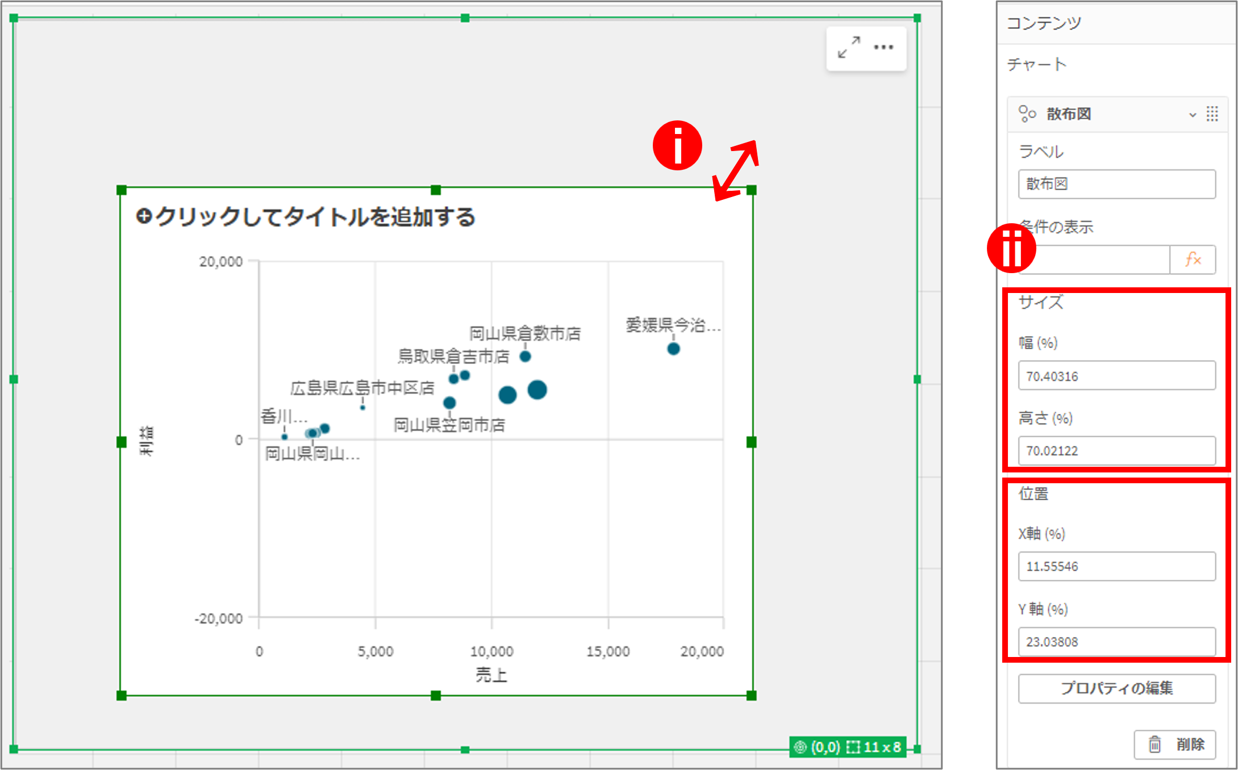Open the fx expression editor
This screenshot has height=770, width=1238.
tap(1193, 260)
